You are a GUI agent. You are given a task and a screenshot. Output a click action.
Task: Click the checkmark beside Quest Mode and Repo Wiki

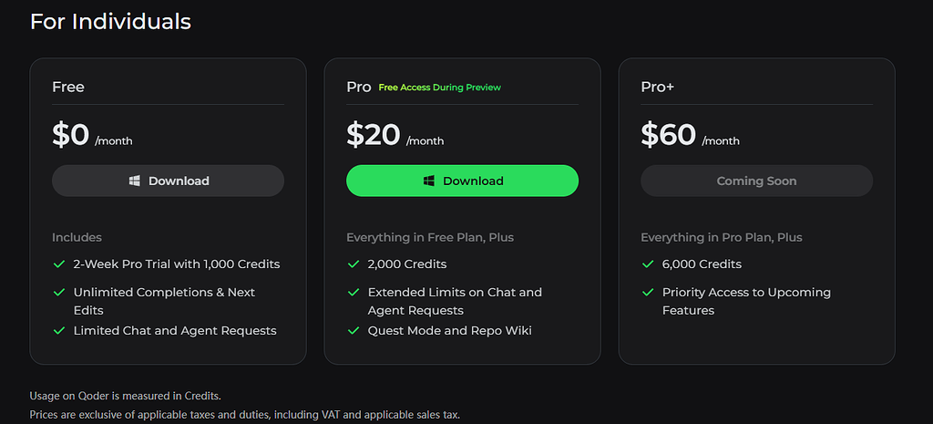354,330
